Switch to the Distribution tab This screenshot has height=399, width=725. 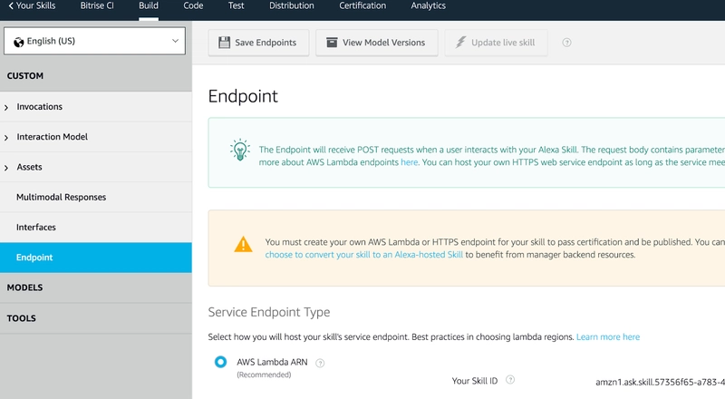coord(291,5)
